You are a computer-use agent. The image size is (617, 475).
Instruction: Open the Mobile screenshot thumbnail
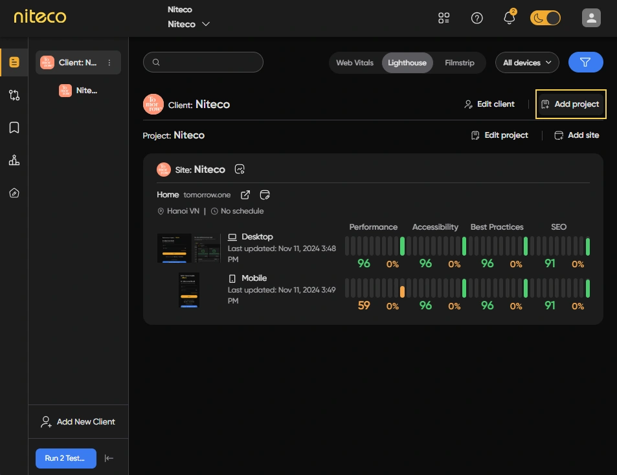pos(189,290)
